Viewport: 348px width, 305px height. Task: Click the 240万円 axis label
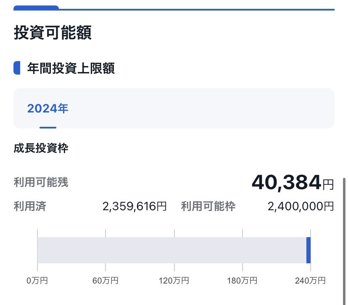pyautogui.click(x=310, y=281)
